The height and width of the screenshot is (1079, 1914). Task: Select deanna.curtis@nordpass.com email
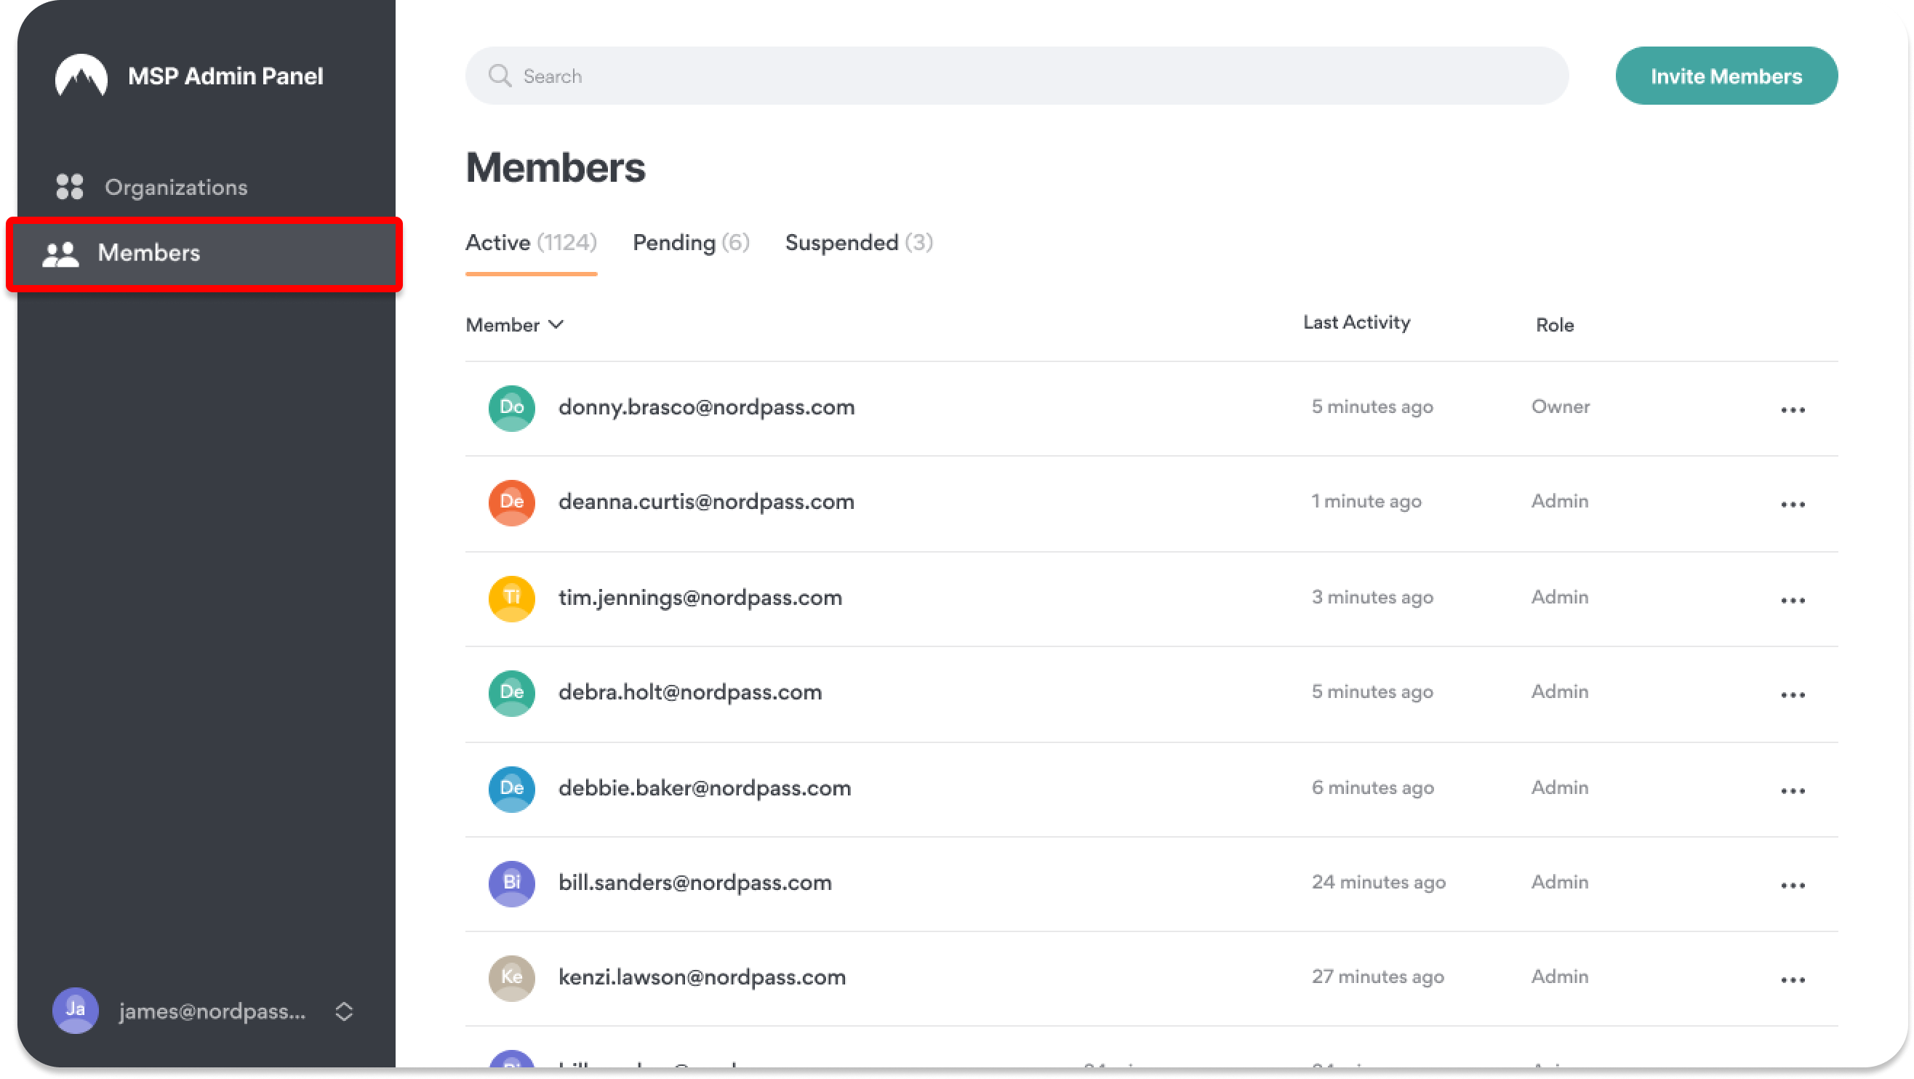coord(706,502)
